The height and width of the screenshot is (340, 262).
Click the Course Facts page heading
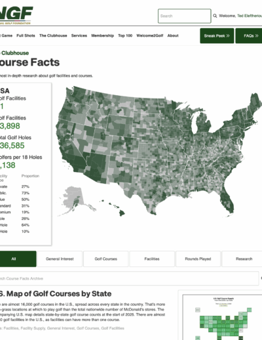coord(29,62)
